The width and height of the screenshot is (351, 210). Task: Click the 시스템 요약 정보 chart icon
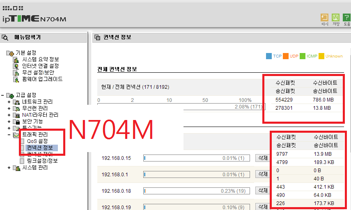16,60
